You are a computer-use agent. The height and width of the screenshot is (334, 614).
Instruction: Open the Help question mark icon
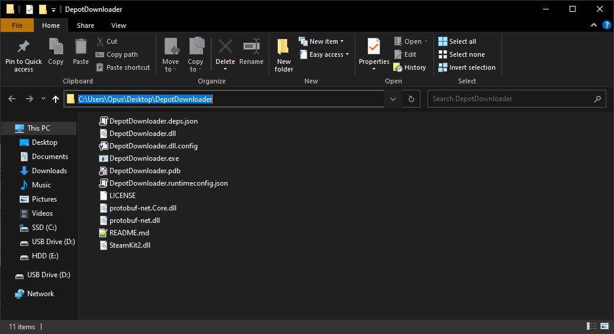click(606, 25)
